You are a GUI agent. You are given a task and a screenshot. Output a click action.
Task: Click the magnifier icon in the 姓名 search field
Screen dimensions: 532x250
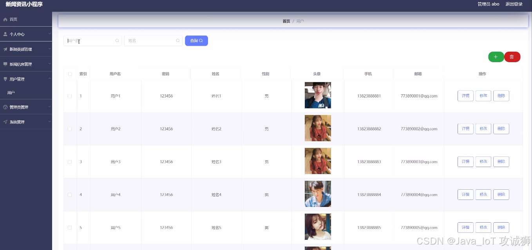[x=178, y=41]
